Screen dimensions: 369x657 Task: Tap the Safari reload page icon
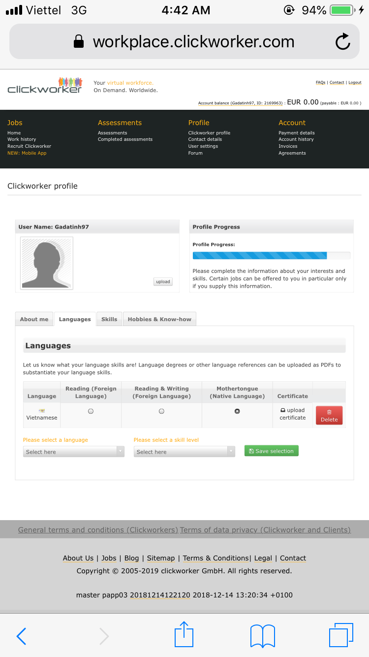click(x=342, y=42)
